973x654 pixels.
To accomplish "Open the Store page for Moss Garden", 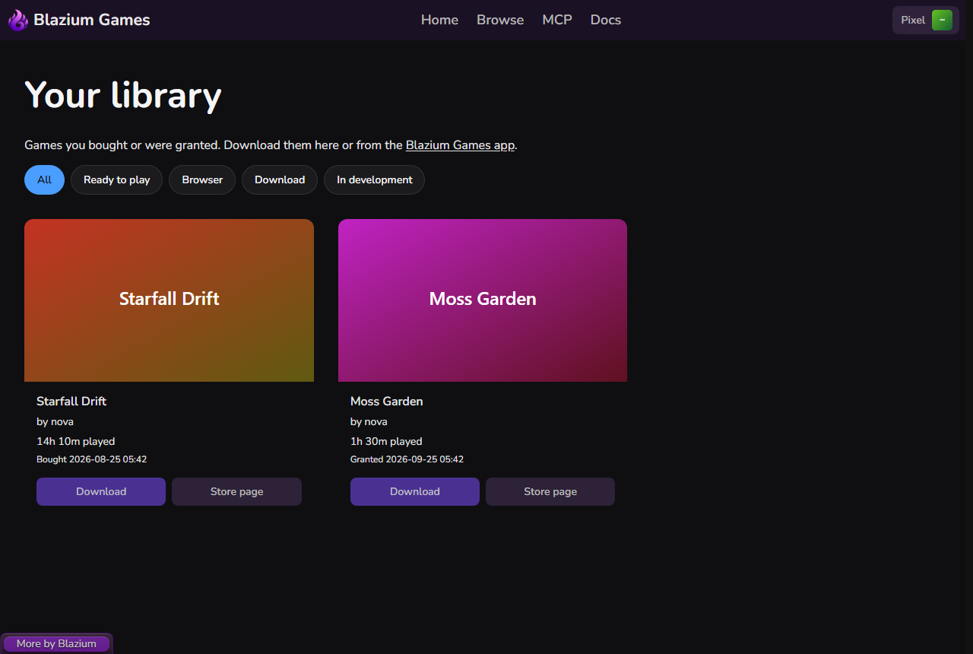I will click(x=550, y=491).
